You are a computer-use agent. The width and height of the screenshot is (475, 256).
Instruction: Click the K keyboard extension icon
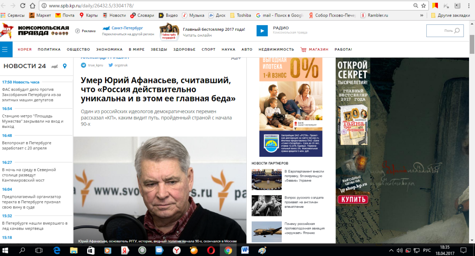(457, 6)
